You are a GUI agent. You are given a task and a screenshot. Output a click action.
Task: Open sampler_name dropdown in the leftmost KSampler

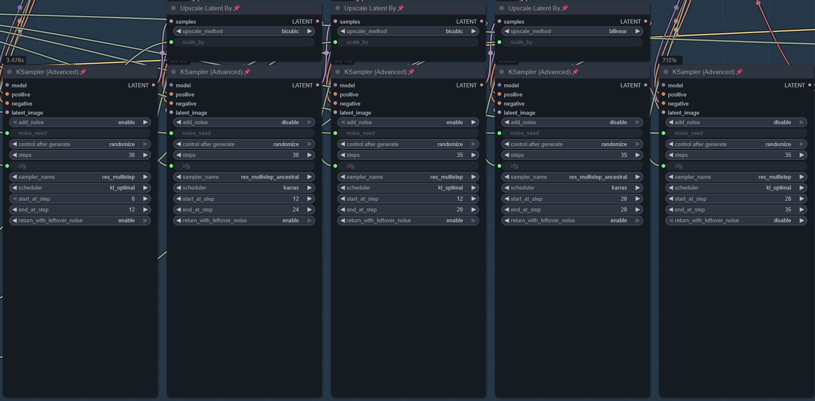point(80,177)
